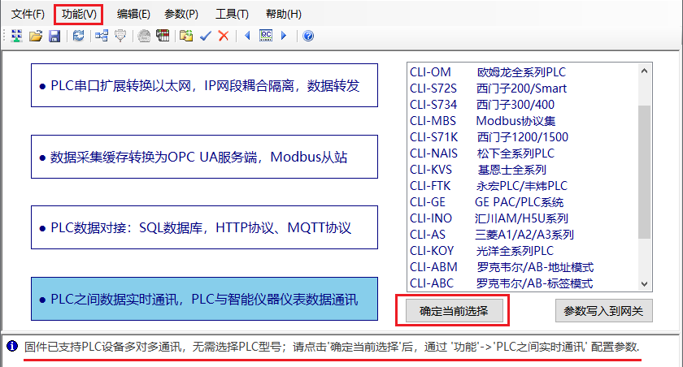Click the refresh arrows toolbar icon
This screenshot has width=683, height=367.
[x=78, y=36]
